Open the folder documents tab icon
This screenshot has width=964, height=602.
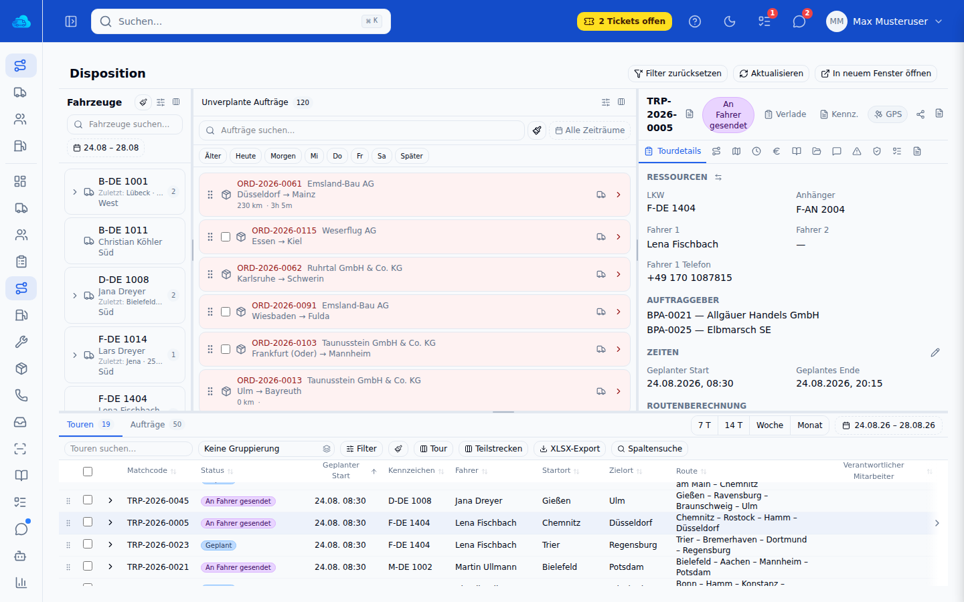click(817, 151)
